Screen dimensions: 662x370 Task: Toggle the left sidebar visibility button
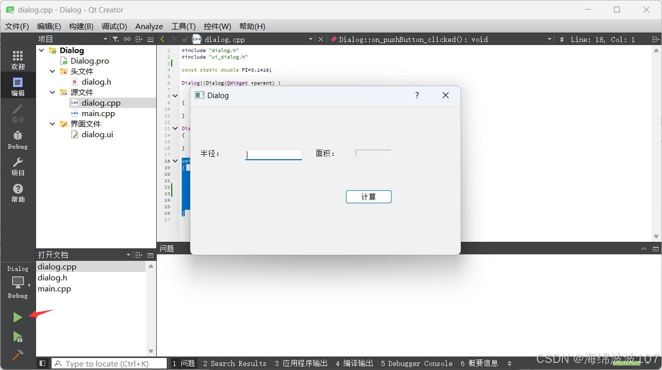(42, 363)
